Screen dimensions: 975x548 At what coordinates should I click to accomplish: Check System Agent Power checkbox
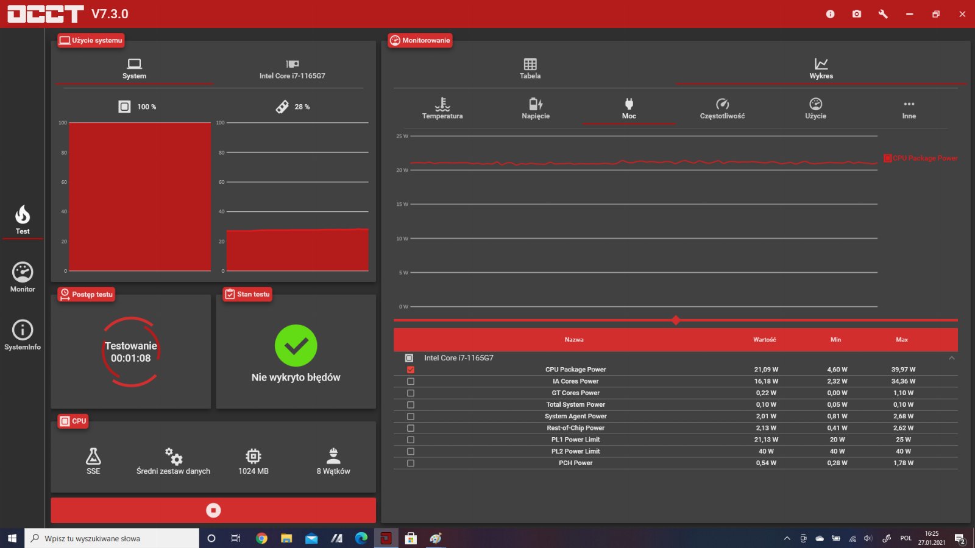click(411, 416)
